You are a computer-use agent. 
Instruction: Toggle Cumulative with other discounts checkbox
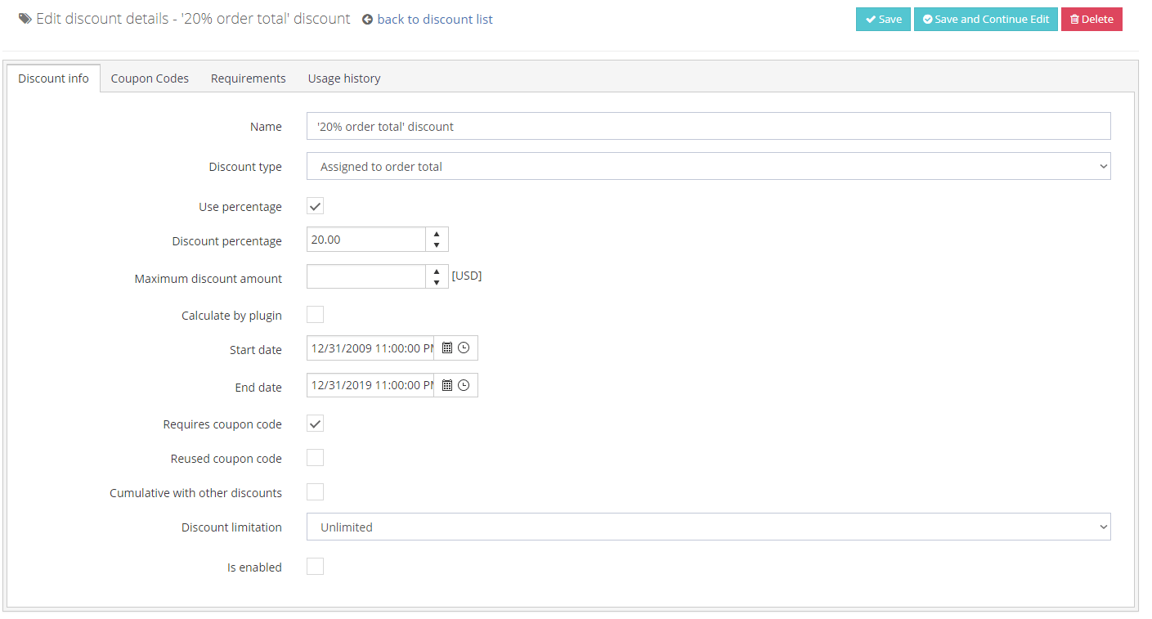pos(315,492)
